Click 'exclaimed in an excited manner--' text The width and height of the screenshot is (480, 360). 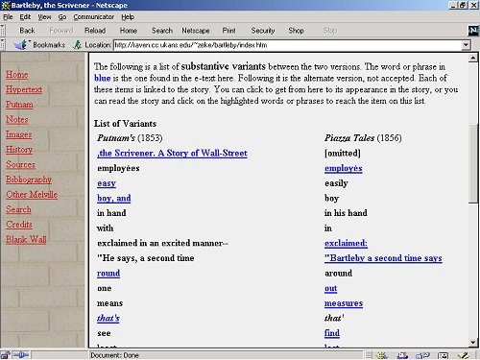click(x=162, y=243)
